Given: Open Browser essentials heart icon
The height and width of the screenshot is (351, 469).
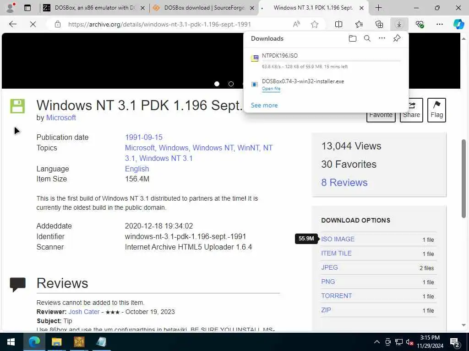Looking at the screenshot, I should pyautogui.click(x=420, y=24).
